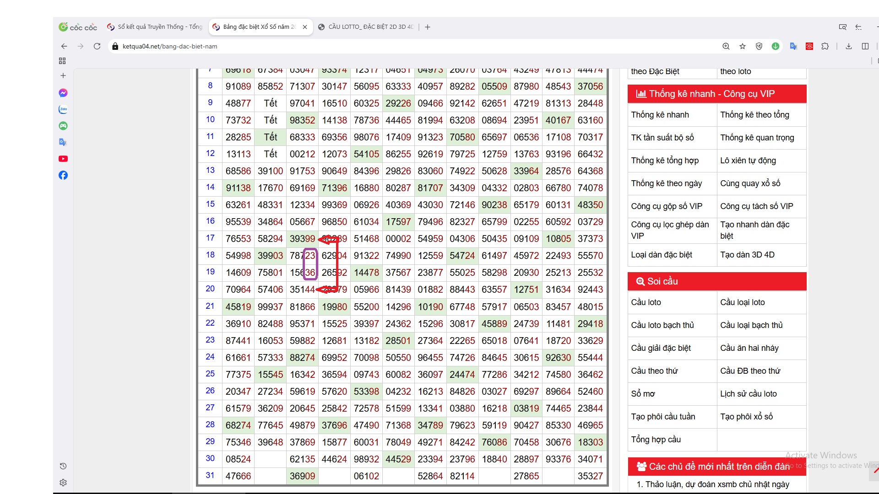Open Messenger from the browser sidebar
The image size is (879, 494).
(63, 93)
